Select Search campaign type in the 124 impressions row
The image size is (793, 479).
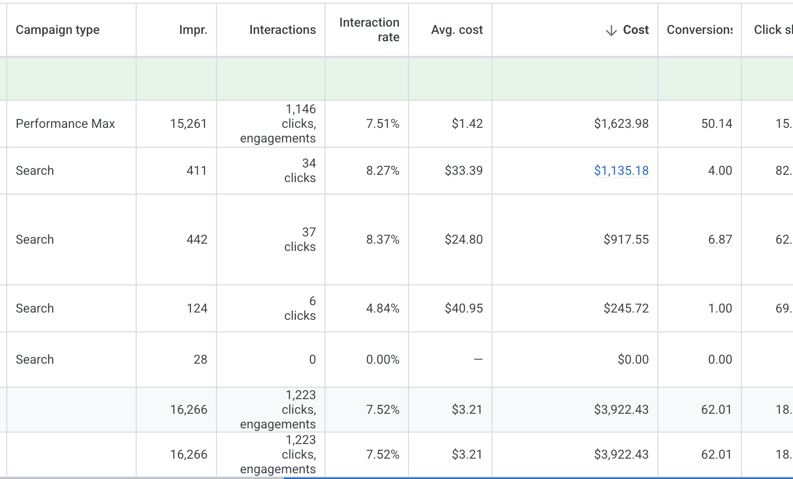[34, 308]
